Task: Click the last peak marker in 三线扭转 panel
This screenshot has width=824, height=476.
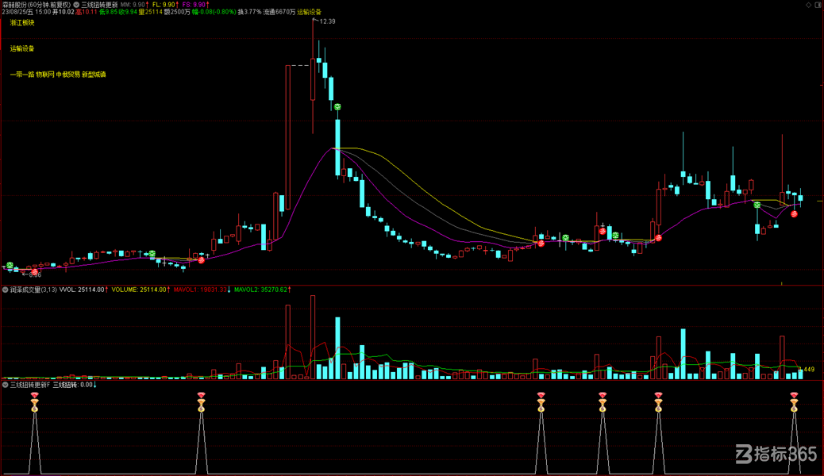Action: [x=794, y=402]
